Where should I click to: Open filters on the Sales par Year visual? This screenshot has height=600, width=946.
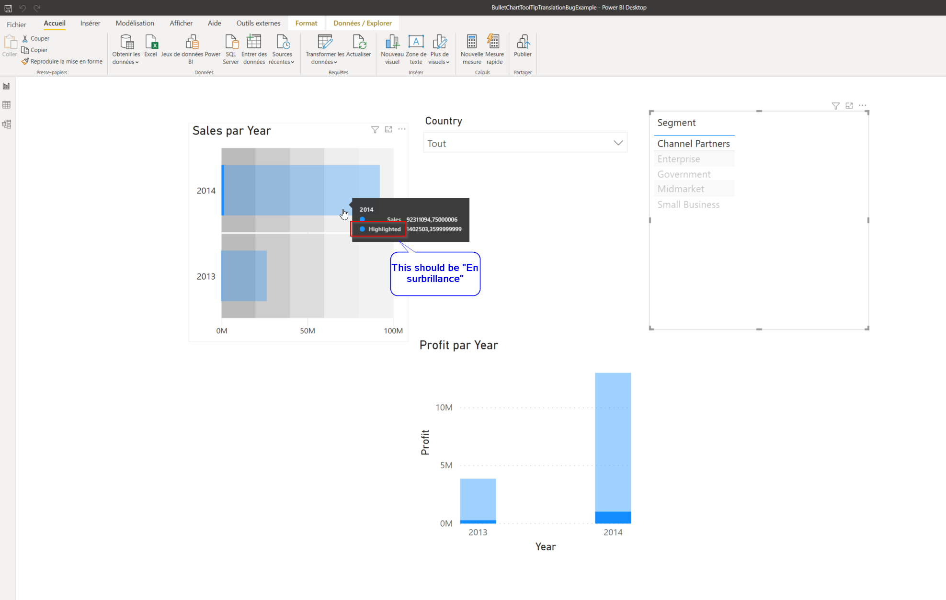tap(375, 129)
